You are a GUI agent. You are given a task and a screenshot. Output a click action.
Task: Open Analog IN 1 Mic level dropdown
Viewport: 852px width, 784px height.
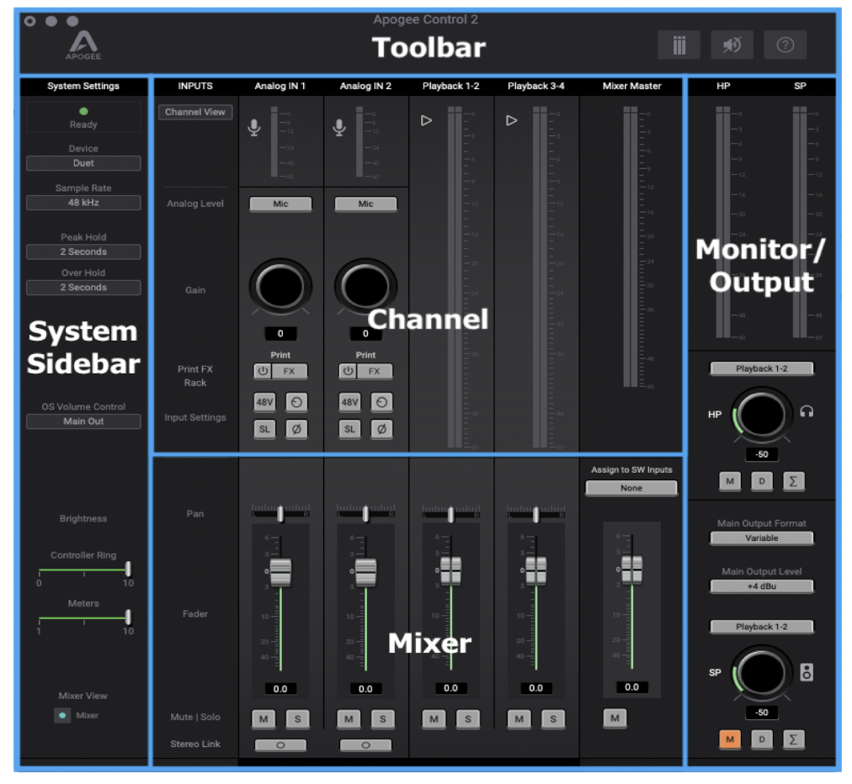280,204
